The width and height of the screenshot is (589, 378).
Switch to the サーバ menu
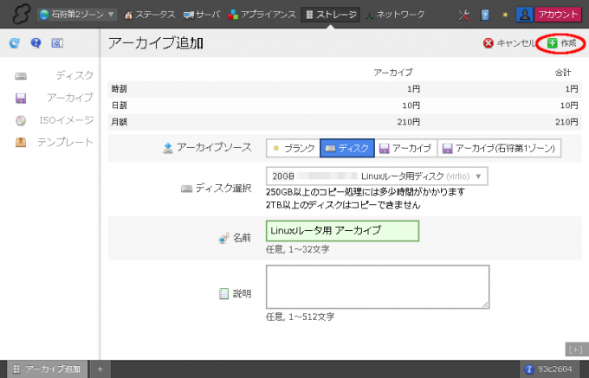(201, 15)
